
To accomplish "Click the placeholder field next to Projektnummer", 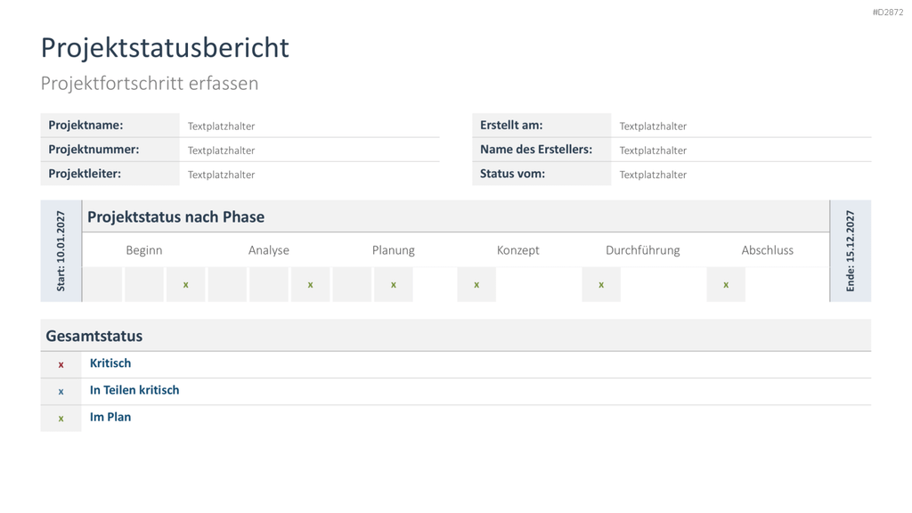I will click(309, 150).
